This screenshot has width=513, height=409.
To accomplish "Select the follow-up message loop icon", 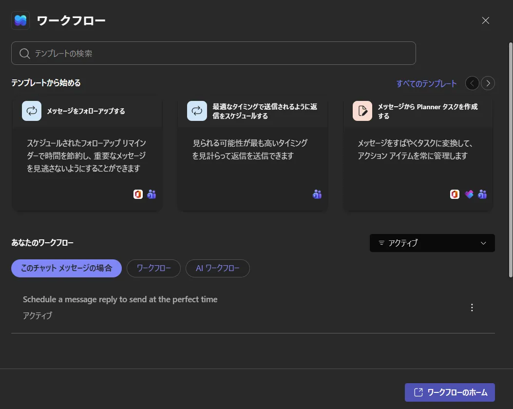I will pos(31,111).
